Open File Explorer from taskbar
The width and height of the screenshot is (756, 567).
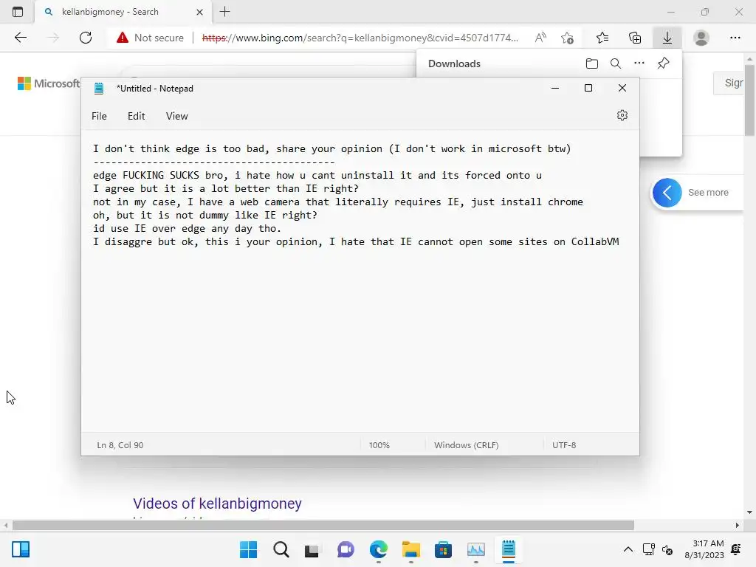(x=410, y=549)
